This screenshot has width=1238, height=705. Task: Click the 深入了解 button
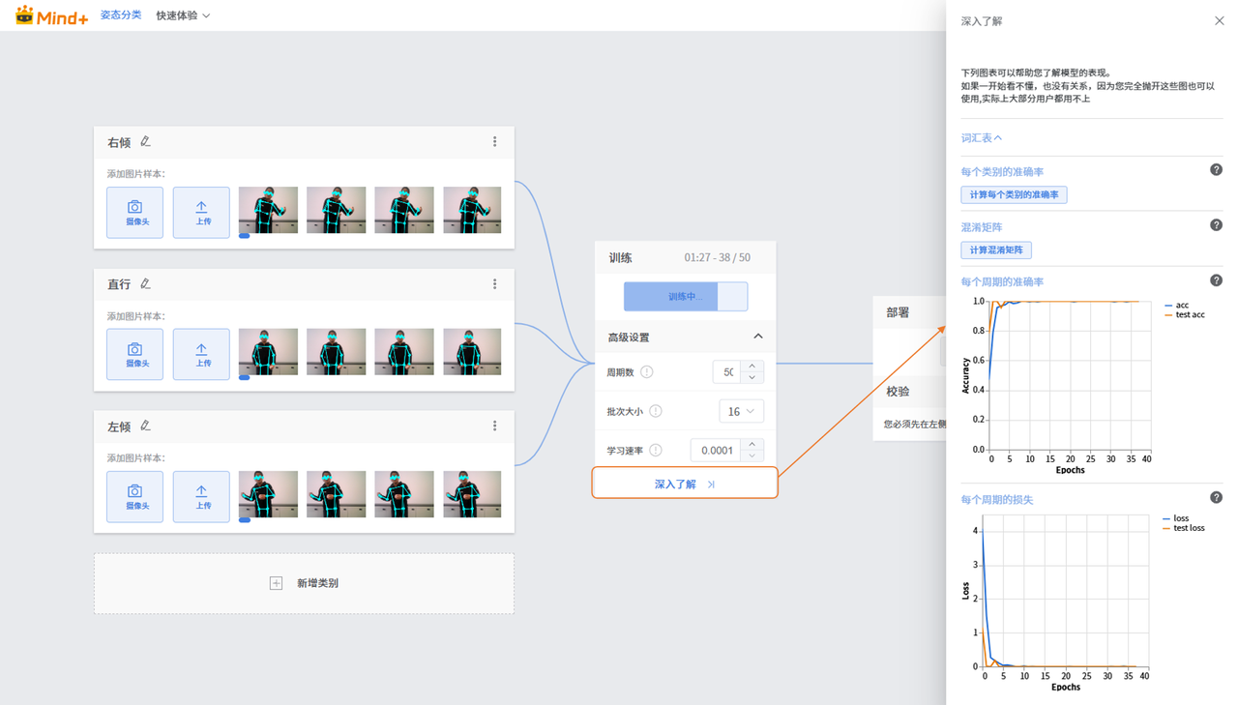point(684,484)
